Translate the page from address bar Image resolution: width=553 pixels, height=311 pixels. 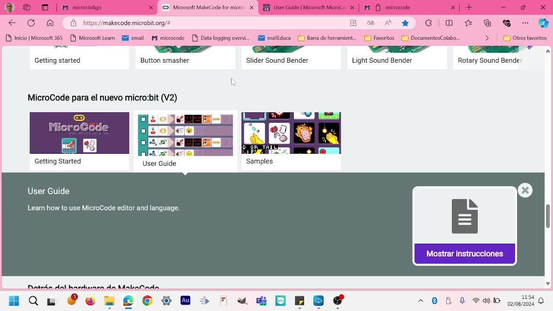point(371,23)
